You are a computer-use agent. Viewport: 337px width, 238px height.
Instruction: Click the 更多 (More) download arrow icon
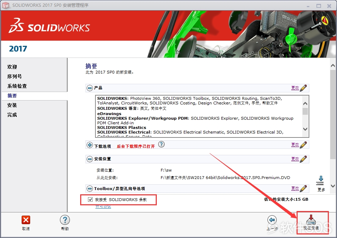click(x=320, y=180)
